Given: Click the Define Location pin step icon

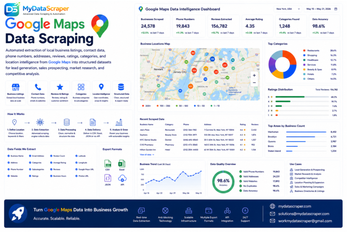Looking at the screenshot, I should [14, 122].
